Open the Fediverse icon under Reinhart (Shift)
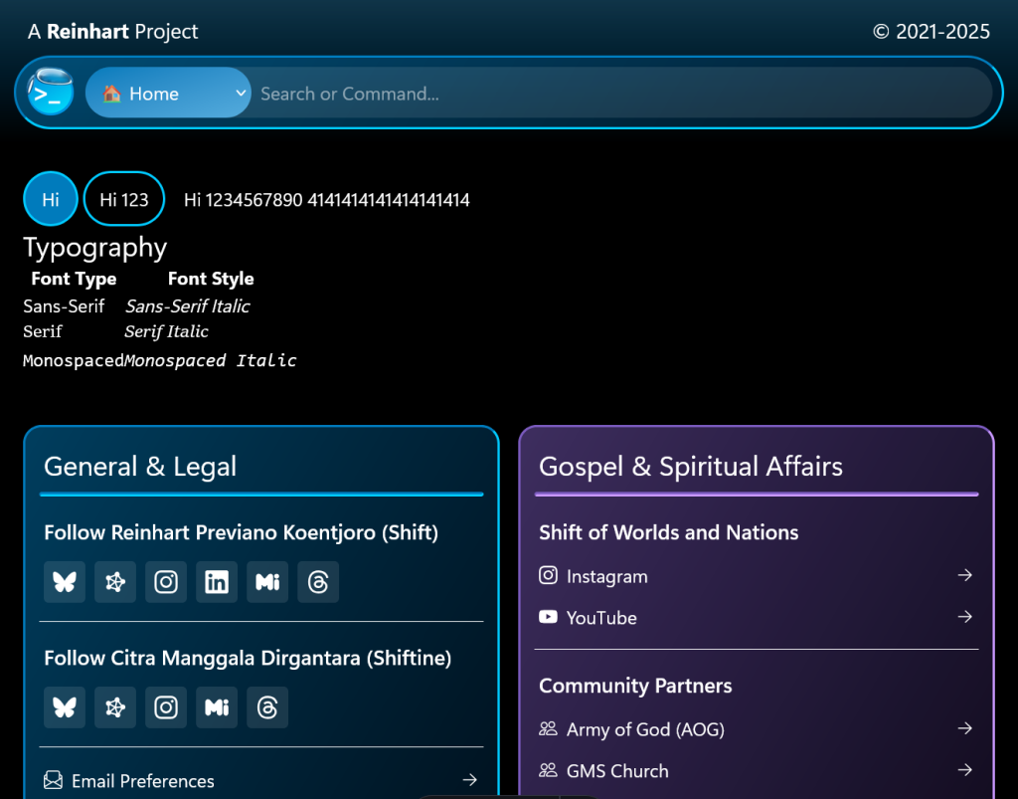Screen dimensions: 1018x799 [x=115, y=582]
